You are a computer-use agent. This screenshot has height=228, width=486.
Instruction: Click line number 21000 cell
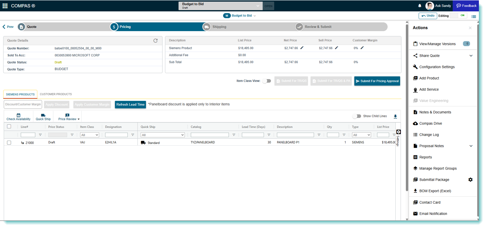coord(30,142)
